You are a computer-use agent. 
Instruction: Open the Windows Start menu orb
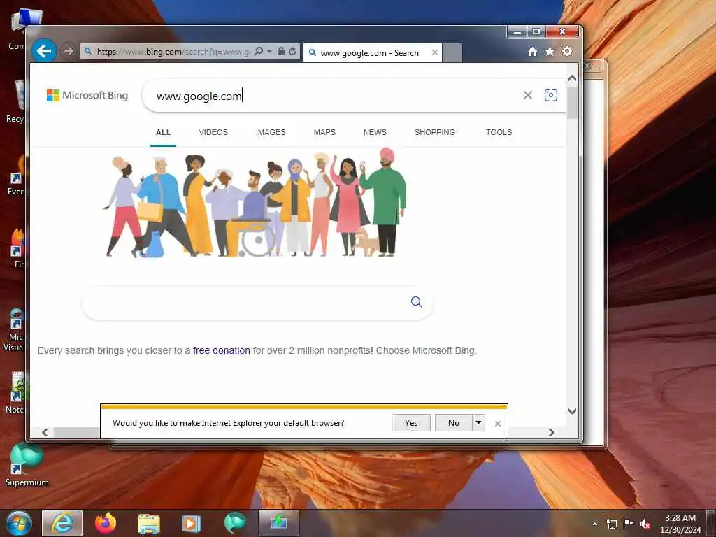pyautogui.click(x=19, y=523)
